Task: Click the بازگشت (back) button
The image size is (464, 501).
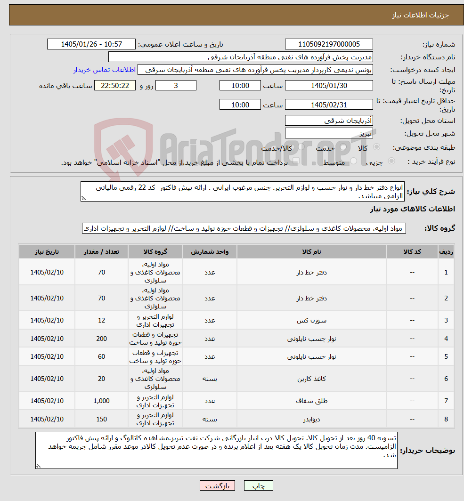Action: click(217, 485)
